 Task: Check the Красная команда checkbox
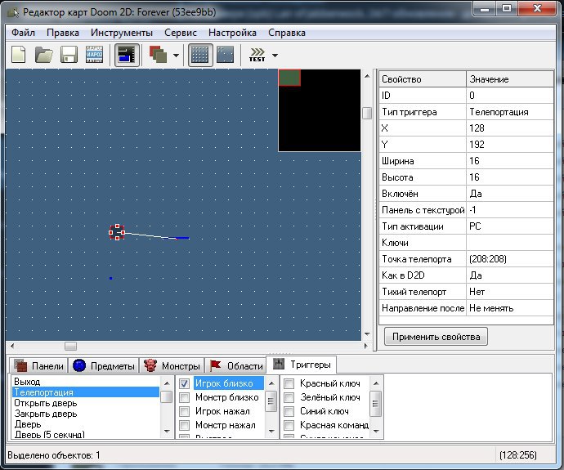[289, 425]
